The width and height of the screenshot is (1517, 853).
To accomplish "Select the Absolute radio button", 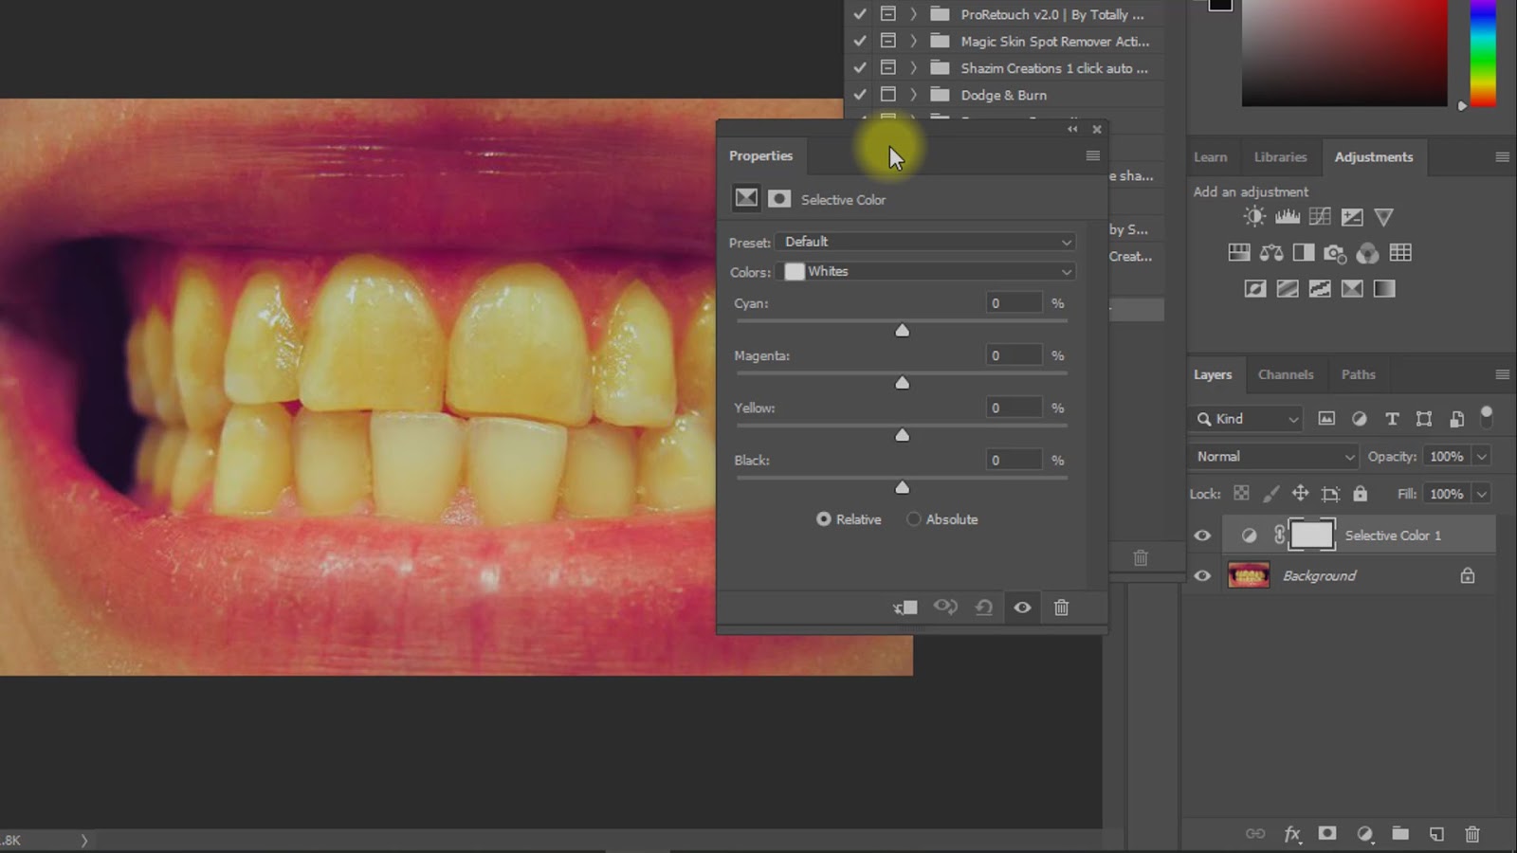I will (x=913, y=519).
